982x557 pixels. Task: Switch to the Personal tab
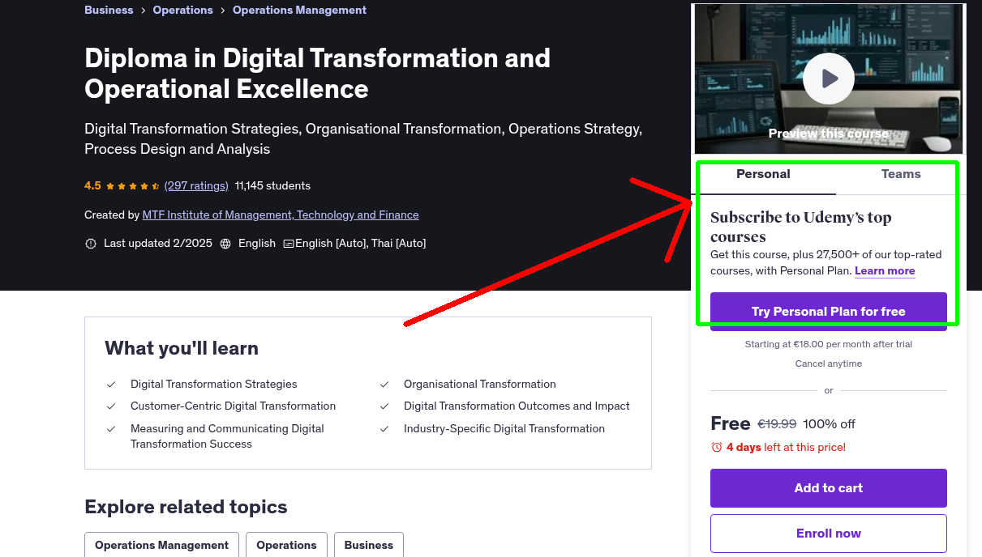click(x=763, y=174)
